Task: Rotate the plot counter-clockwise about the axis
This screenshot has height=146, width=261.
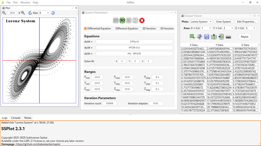Action: point(53,13)
